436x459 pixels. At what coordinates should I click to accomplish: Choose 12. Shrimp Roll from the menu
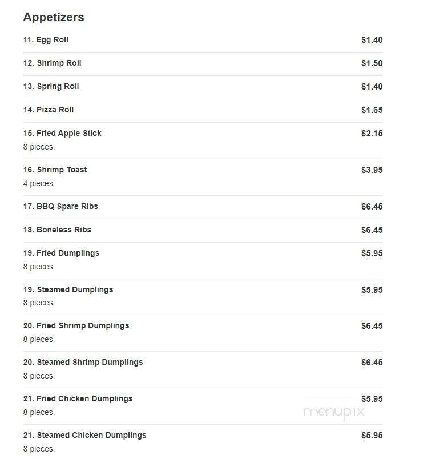point(52,63)
